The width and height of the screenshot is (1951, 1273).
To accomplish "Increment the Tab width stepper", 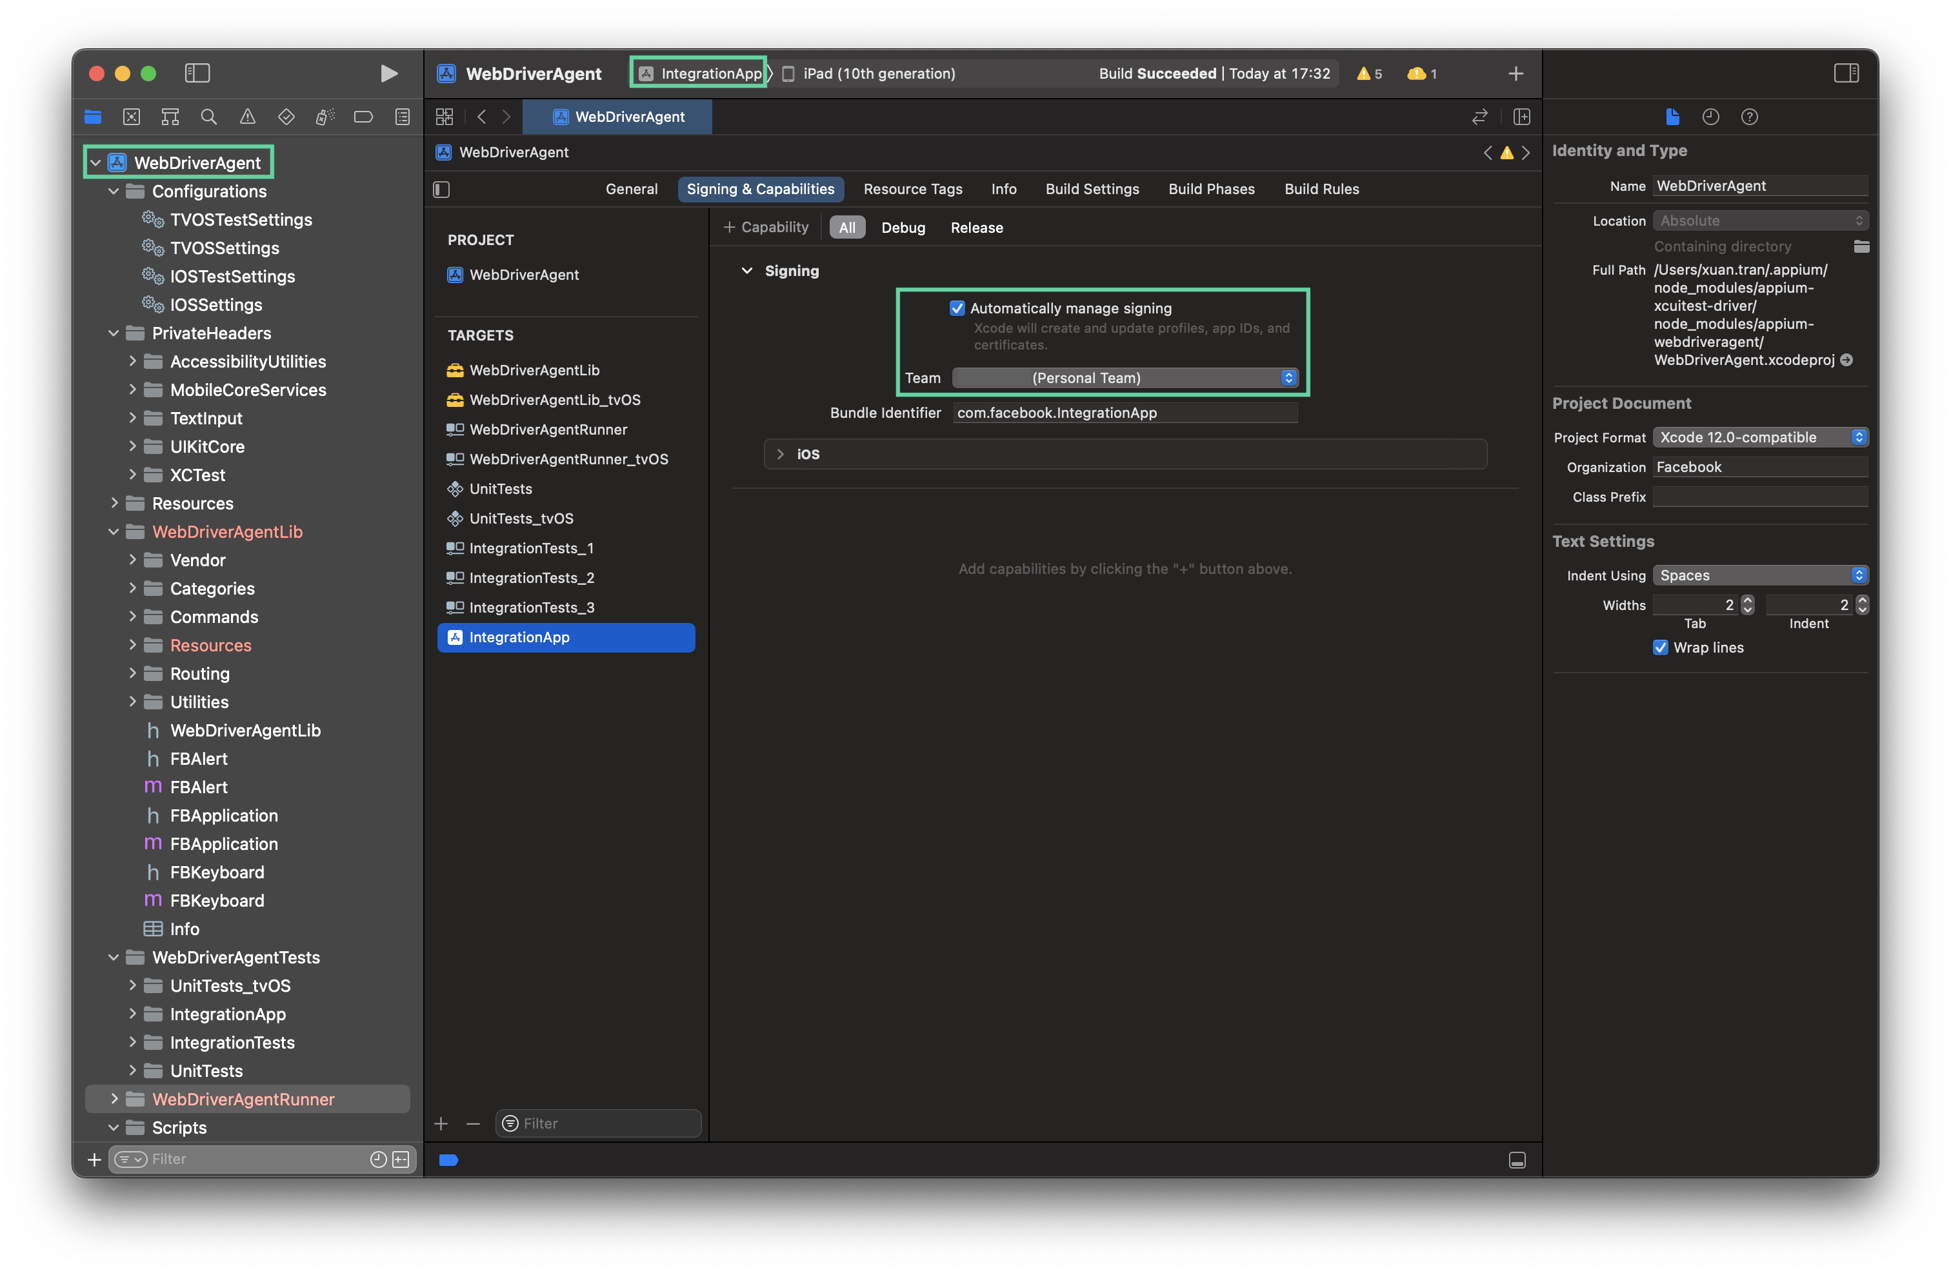I will (1748, 600).
